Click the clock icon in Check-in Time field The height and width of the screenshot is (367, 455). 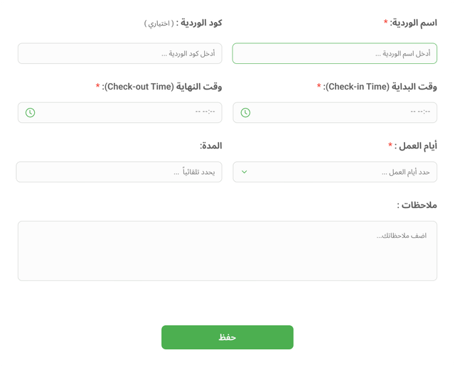[x=245, y=112]
